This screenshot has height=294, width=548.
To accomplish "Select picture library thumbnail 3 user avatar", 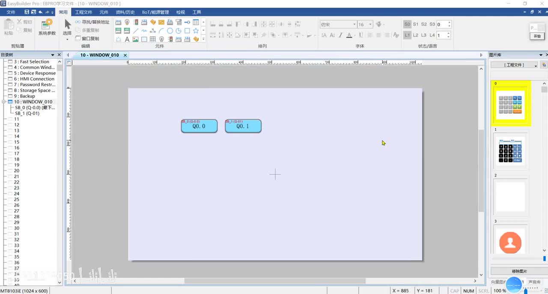I will click(511, 242).
